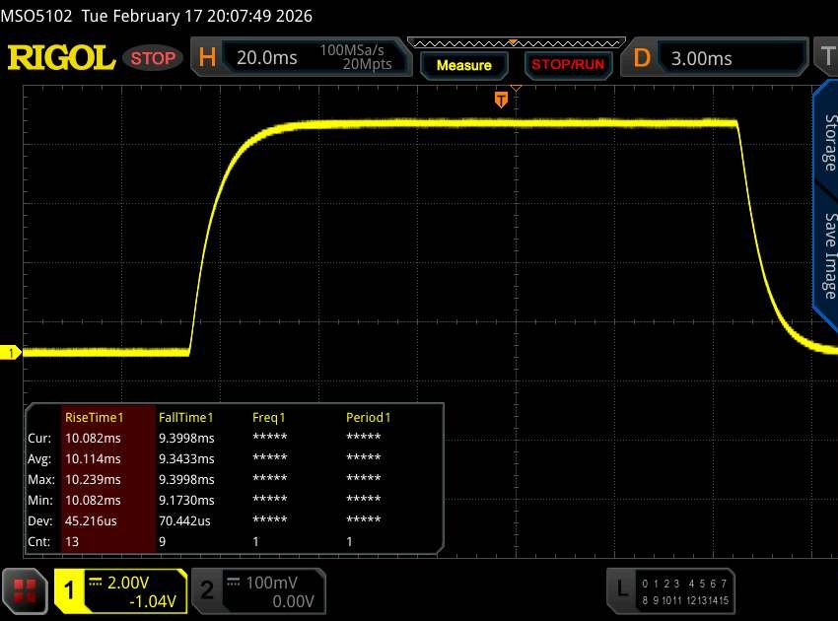The image size is (838, 621).
Task: Select the channel 1 ground level marker
Action: tap(13, 353)
